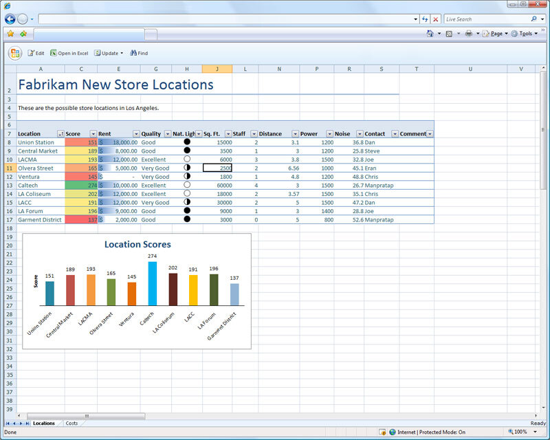Click the Edit icon in the toolbar

coord(31,53)
